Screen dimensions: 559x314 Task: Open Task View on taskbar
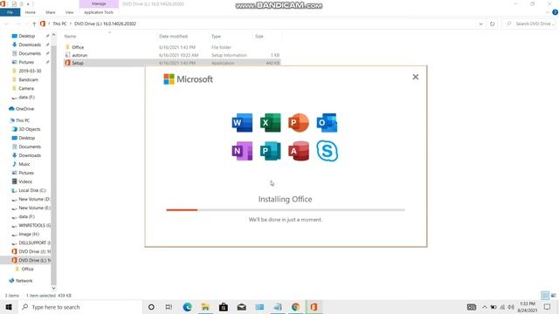(169, 307)
